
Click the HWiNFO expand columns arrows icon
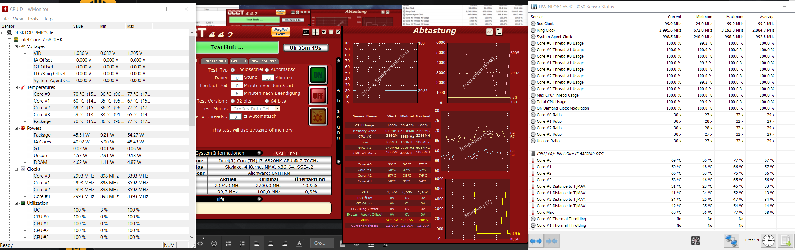[x=536, y=241]
